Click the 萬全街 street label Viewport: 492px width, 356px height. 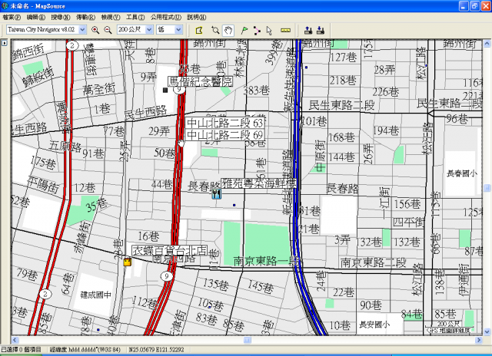tap(99, 89)
